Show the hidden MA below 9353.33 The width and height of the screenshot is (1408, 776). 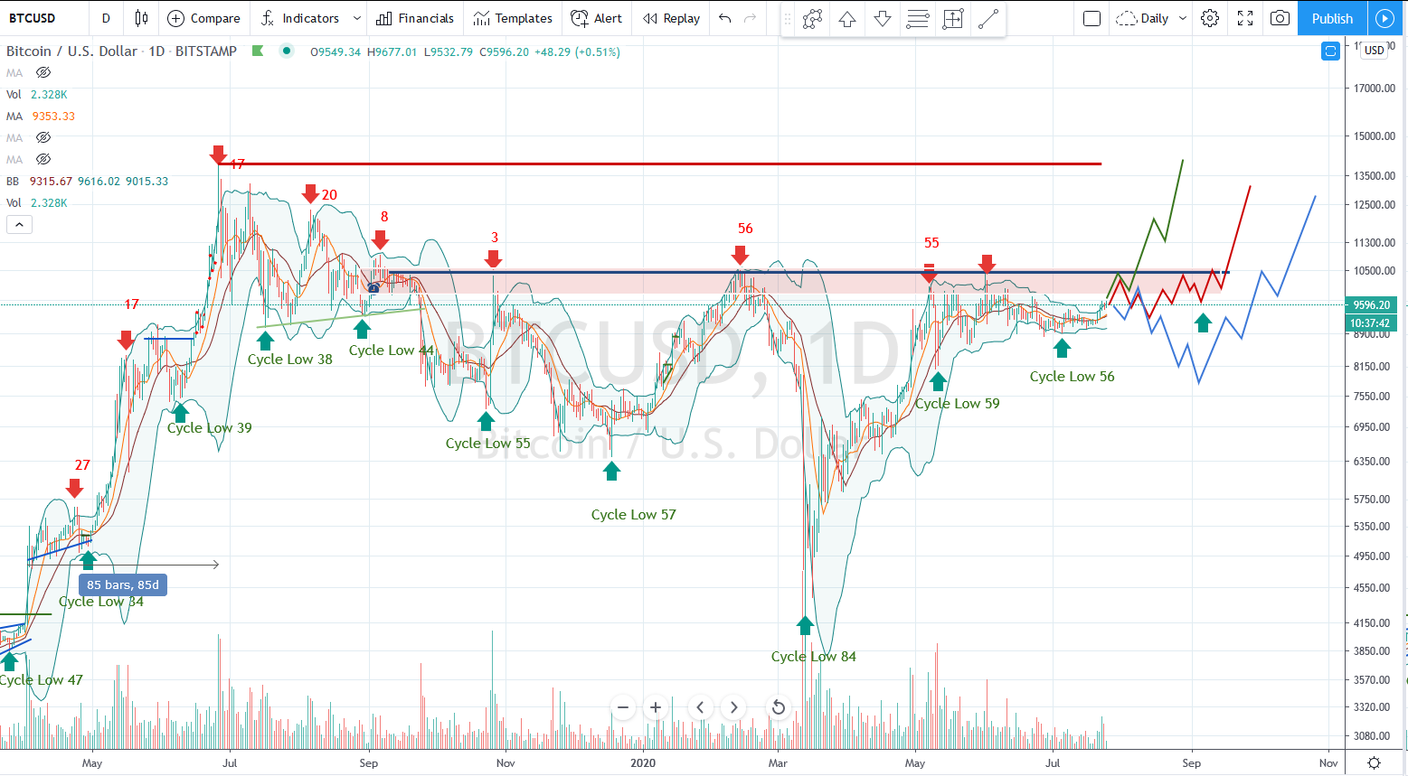(43, 137)
